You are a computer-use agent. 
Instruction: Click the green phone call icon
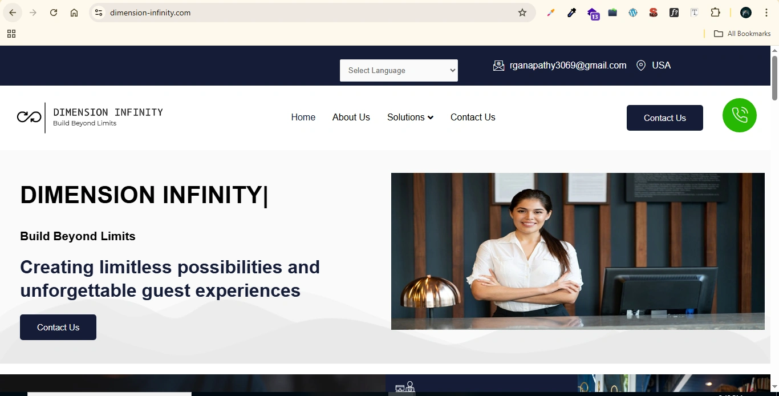[739, 115]
